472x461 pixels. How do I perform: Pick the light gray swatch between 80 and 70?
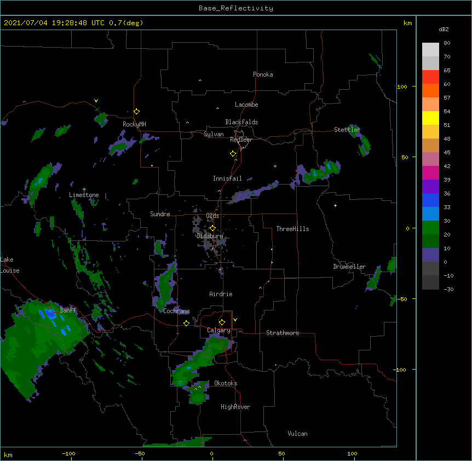(430, 50)
